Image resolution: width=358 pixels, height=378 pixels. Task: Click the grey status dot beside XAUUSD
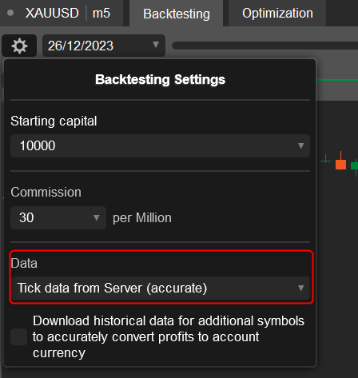click(x=10, y=13)
